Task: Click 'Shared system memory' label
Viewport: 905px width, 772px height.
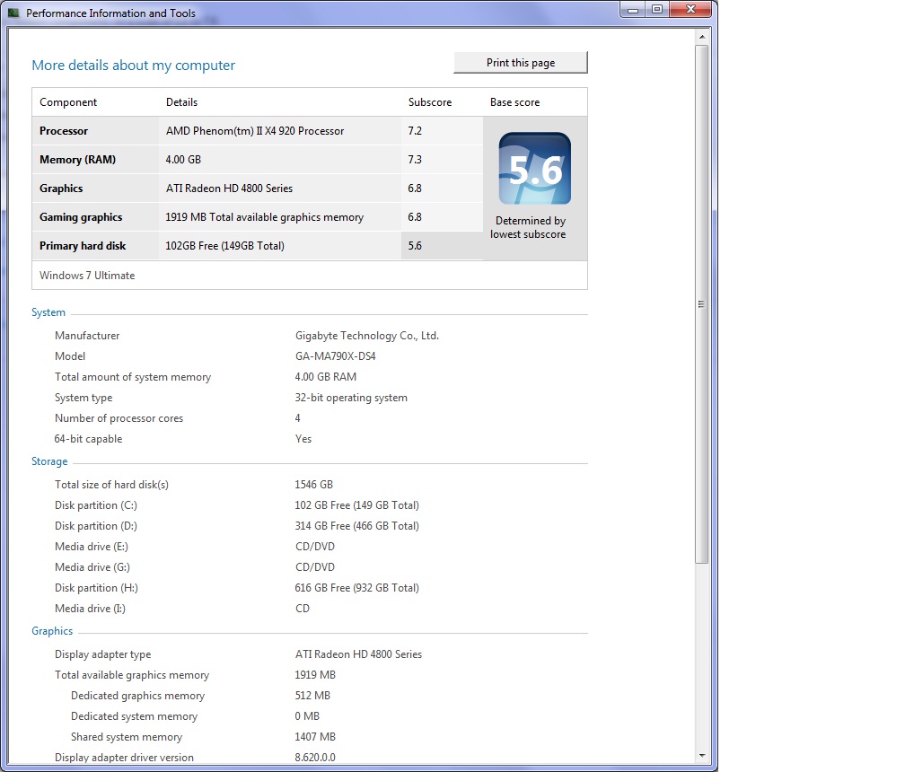Action: point(127,737)
